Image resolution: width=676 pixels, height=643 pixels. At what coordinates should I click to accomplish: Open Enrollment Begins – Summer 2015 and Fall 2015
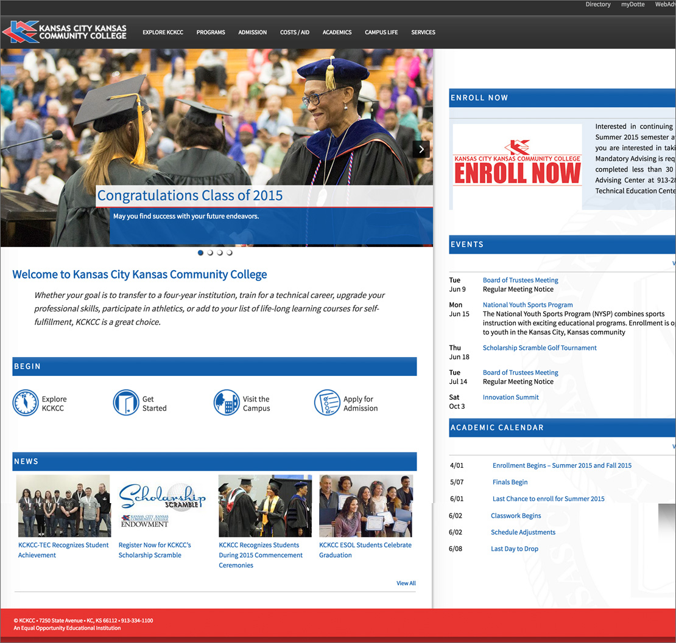click(x=562, y=465)
